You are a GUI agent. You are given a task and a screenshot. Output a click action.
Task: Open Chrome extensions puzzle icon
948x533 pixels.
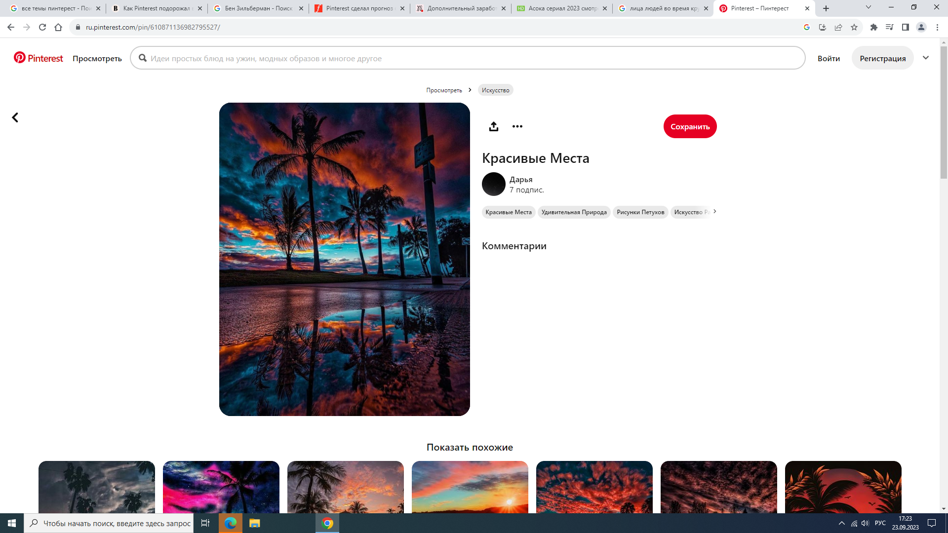click(874, 27)
